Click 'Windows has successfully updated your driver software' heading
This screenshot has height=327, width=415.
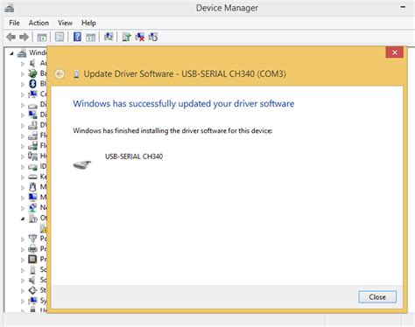(184, 104)
